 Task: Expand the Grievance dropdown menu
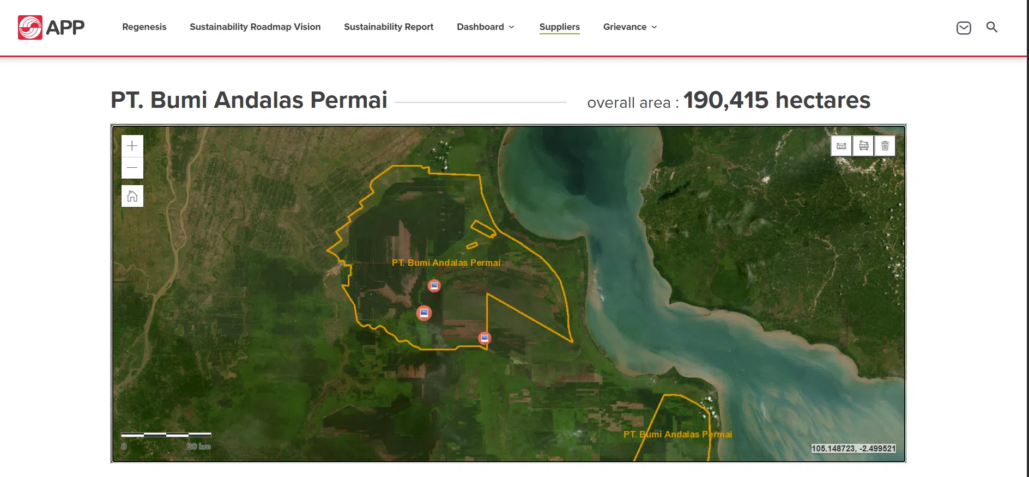point(630,27)
